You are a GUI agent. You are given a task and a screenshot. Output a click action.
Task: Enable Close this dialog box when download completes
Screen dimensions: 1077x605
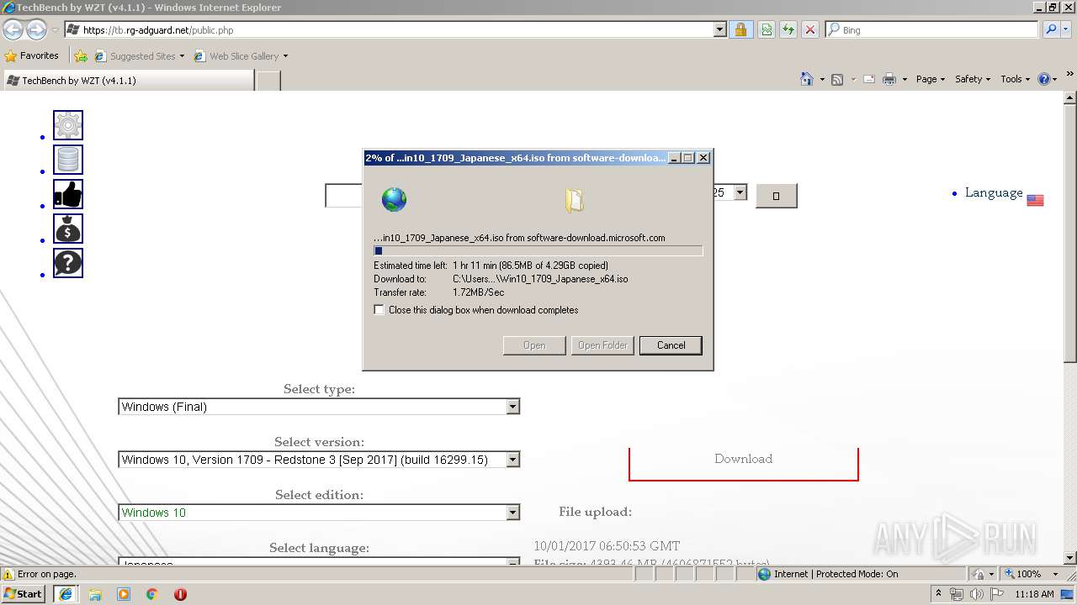click(x=379, y=310)
